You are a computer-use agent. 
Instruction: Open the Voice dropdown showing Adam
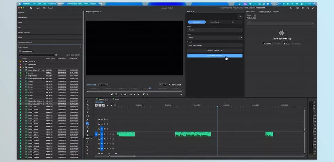point(215,38)
